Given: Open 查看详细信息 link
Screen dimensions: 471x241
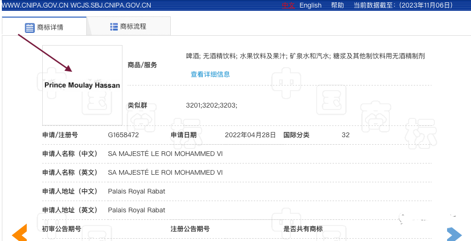Looking at the screenshot, I should click(210, 74).
